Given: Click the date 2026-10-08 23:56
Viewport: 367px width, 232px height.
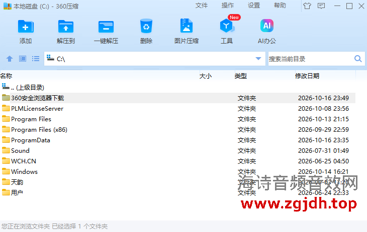Looking at the screenshot, I should pos(323,109).
